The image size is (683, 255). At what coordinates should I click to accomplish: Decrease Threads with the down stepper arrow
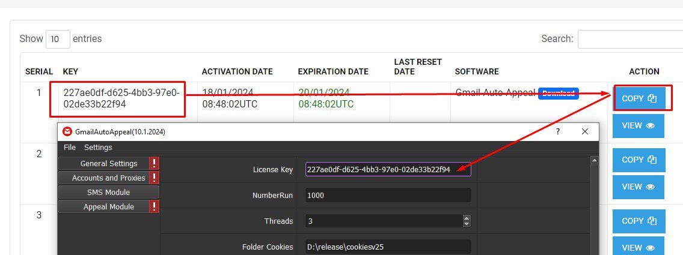tap(467, 224)
